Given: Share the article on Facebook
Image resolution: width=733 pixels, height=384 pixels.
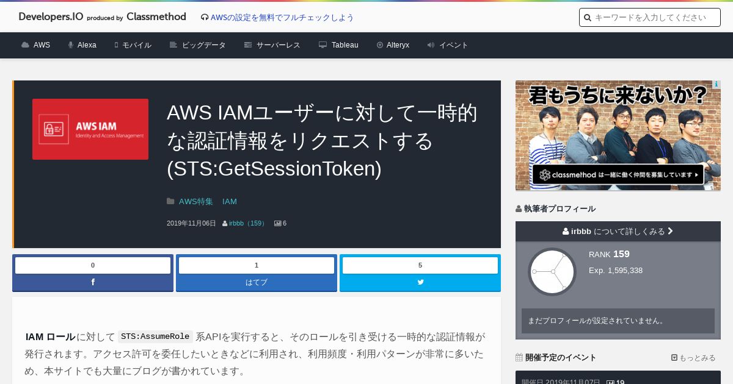Looking at the screenshot, I should [93, 282].
